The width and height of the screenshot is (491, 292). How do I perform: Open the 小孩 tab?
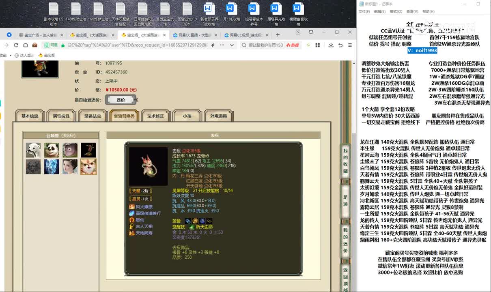pyautogui.click(x=187, y=116)
